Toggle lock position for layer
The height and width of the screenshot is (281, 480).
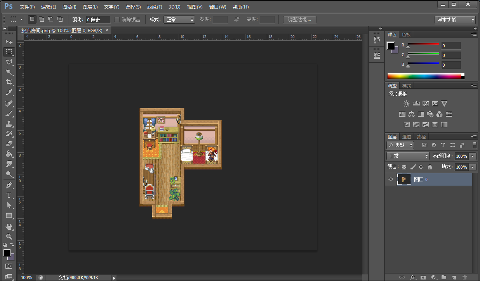click(x=421, y=167)
